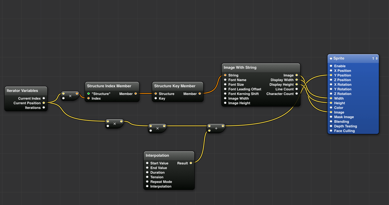Click the Face Culling port on Sprite
389x205 pixels.
(331, 131)
